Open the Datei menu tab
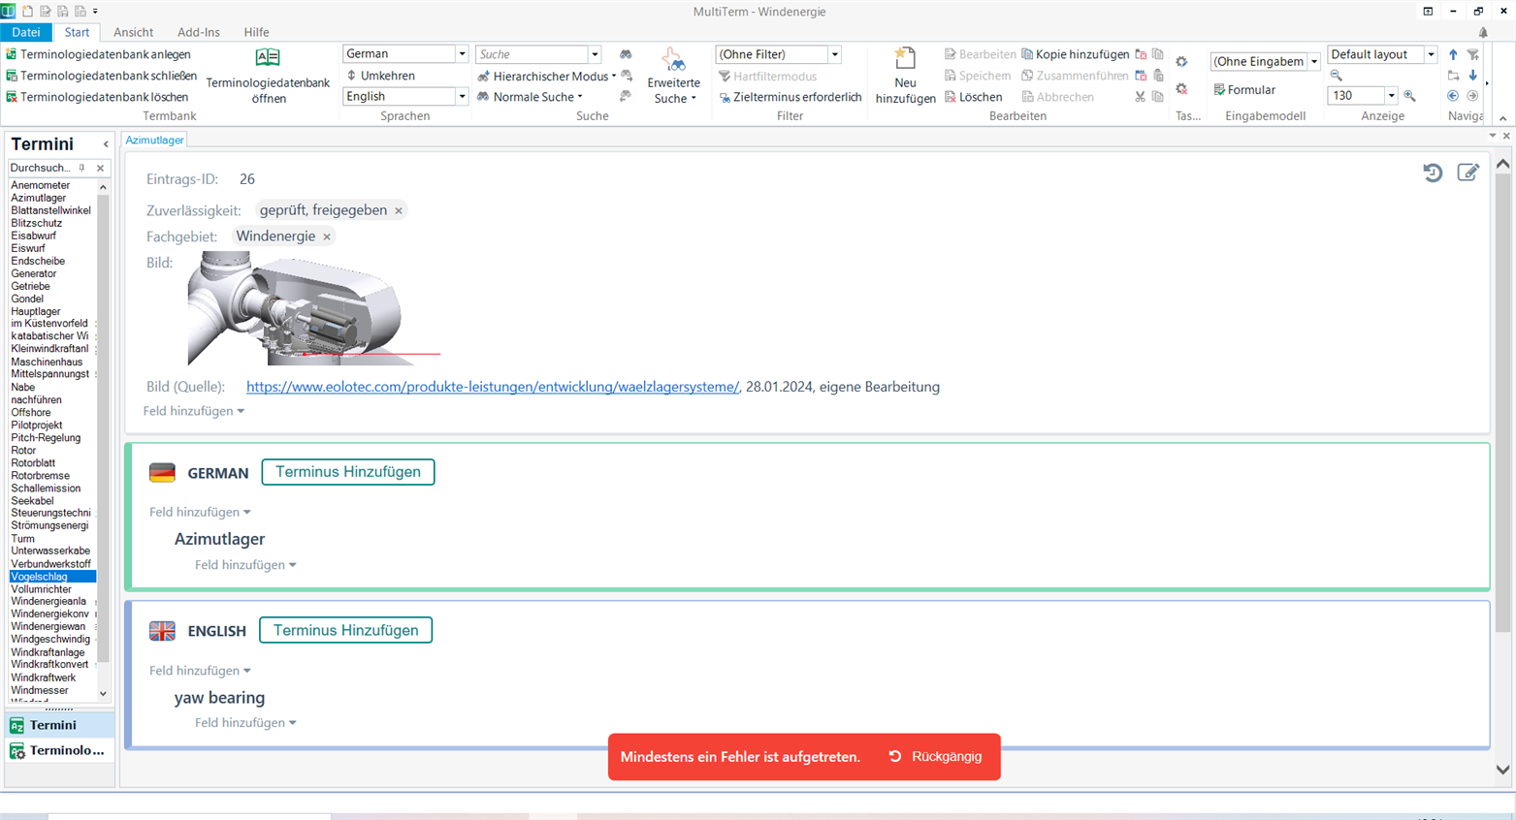The width and height of the screenshot is (1516, 820). pos(26,32)
